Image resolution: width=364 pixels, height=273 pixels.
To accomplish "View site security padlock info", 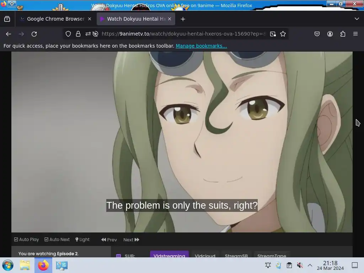I will click(78, 34).
